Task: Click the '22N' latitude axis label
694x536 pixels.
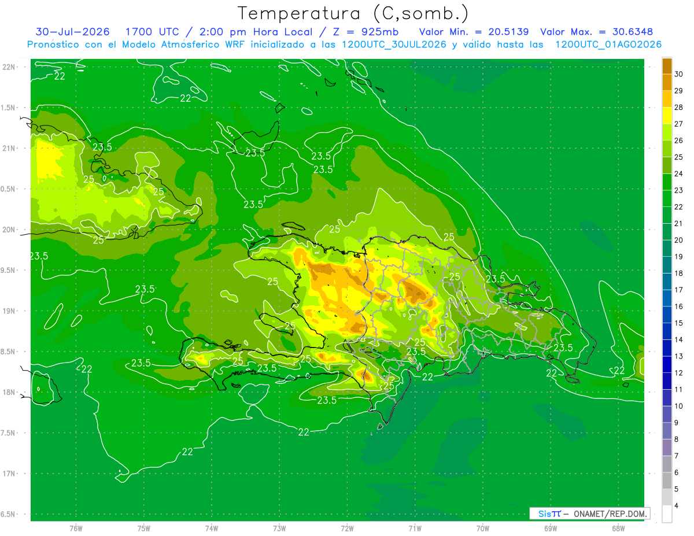Action: click(9, 66)
